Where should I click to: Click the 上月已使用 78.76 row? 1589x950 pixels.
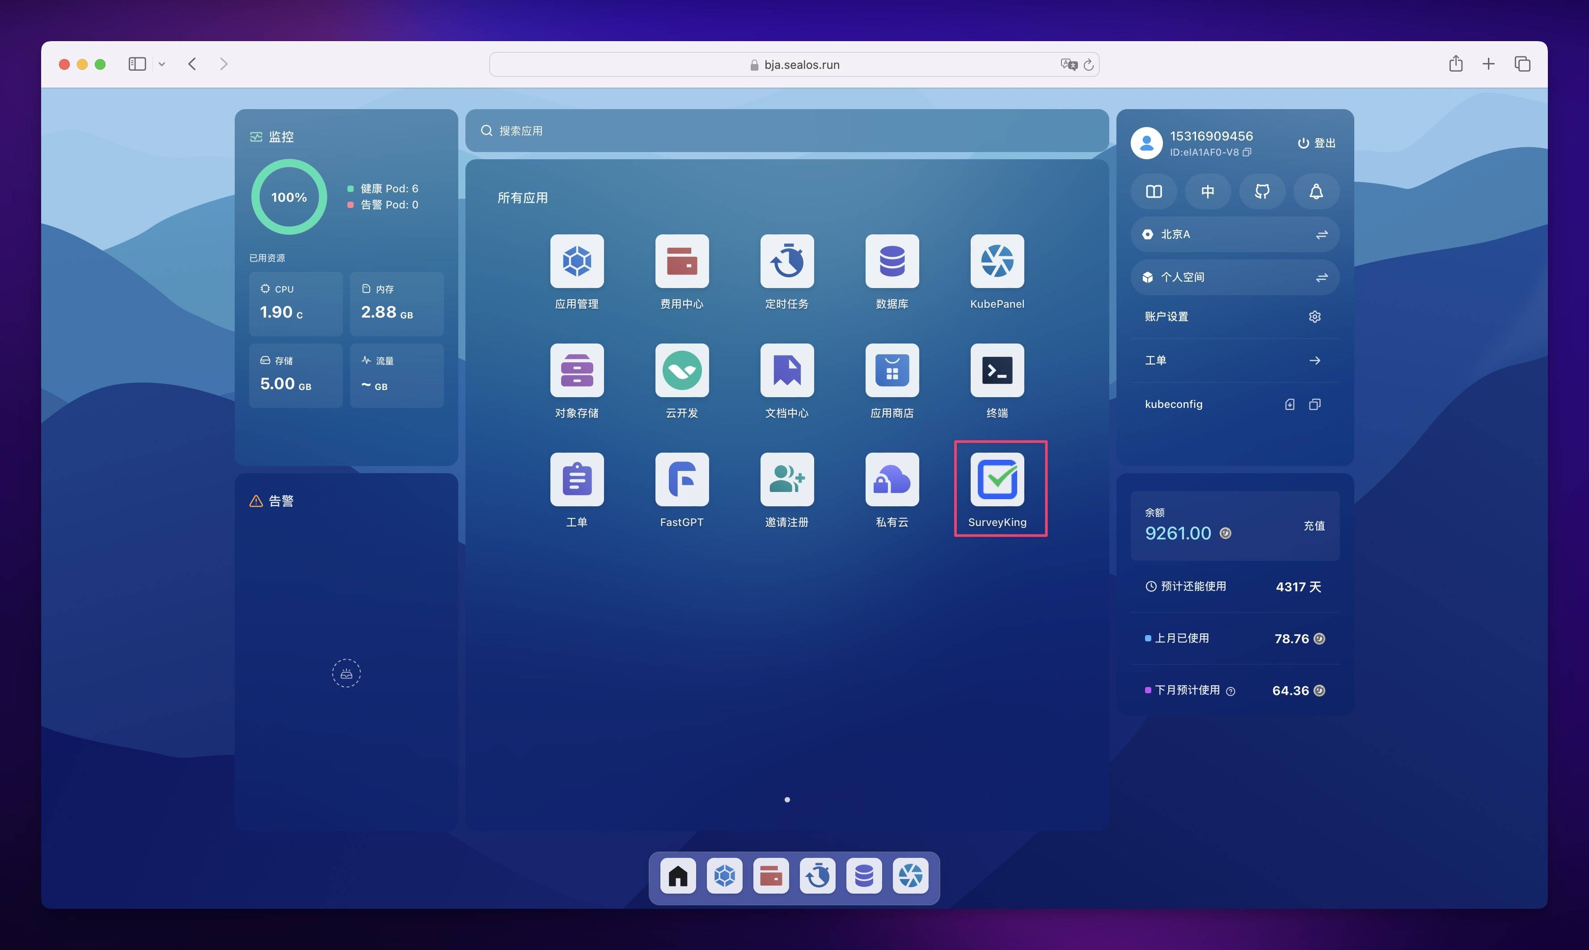[x=1234, y=638]
